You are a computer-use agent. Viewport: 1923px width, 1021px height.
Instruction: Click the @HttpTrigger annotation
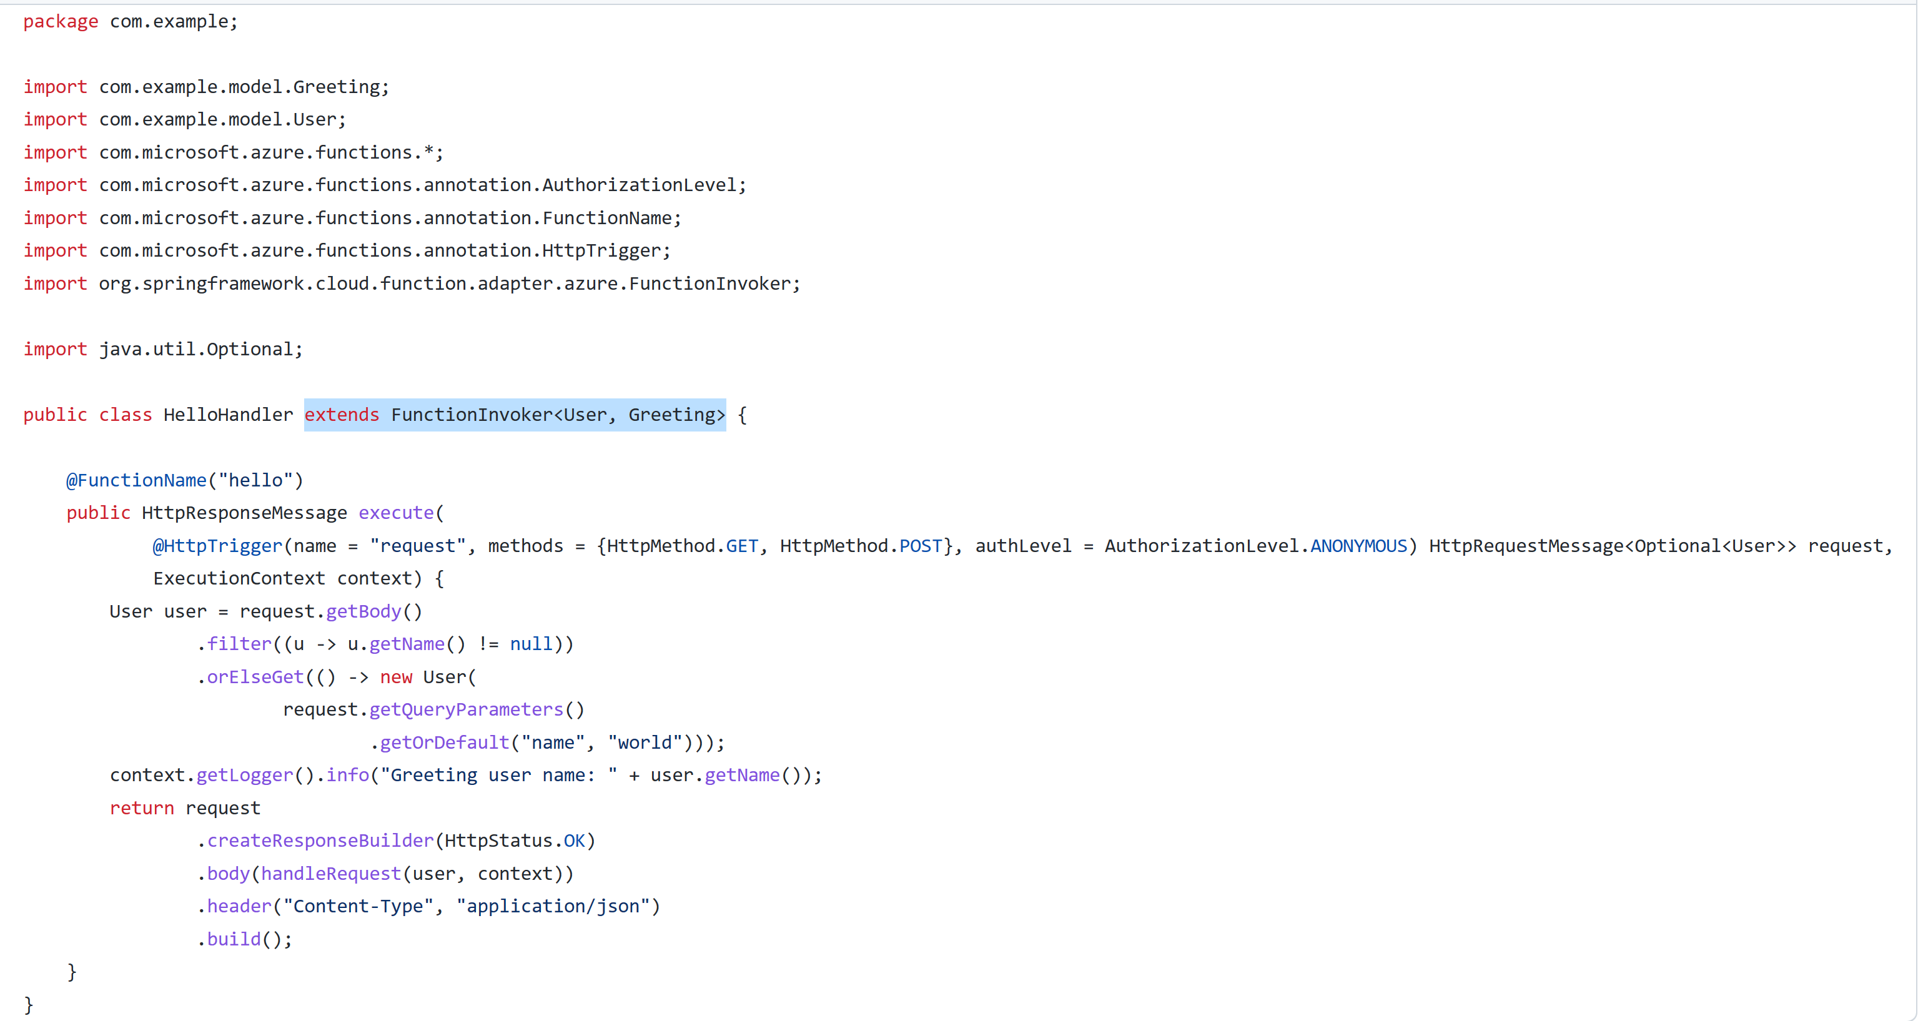pos(217,546)
